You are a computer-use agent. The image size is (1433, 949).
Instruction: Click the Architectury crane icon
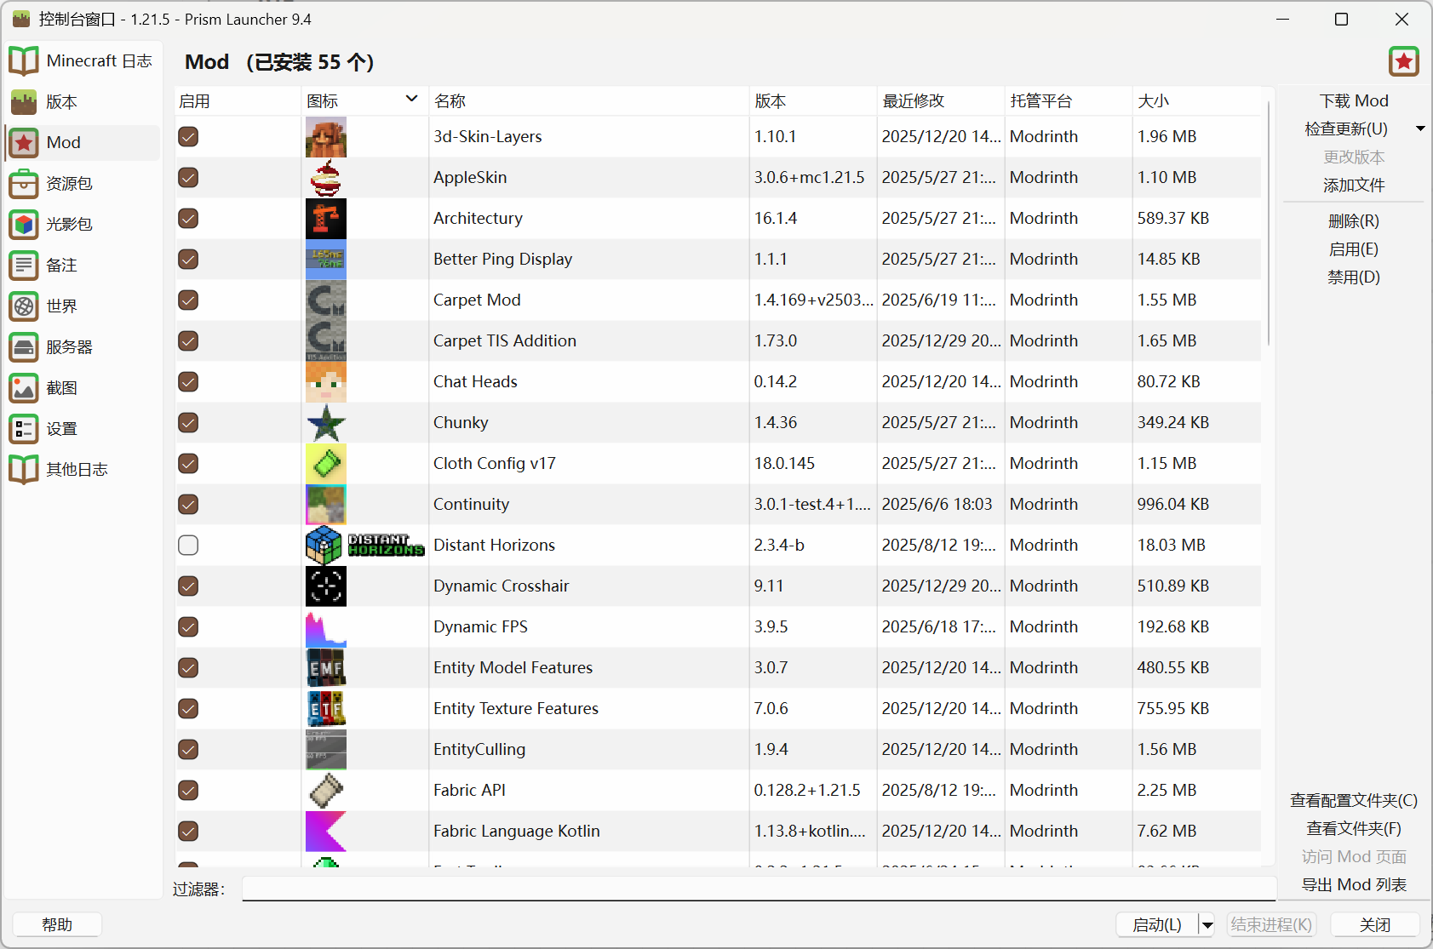pyautogui.click(x=326, y=219)
